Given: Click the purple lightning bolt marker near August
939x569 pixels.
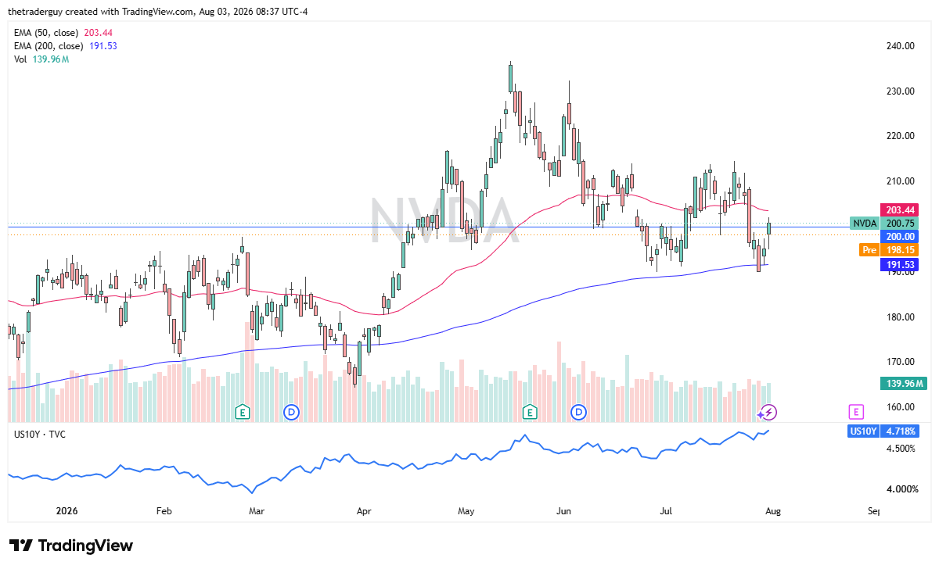Looking at the screenshot, I should [769, 411].
